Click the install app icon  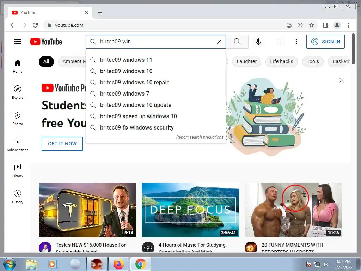pyautogui.click(x=289, y=25)
